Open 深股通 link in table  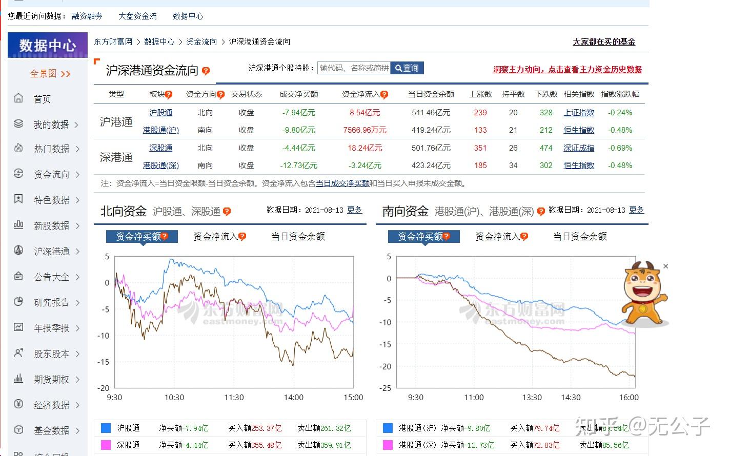point(160,148)
